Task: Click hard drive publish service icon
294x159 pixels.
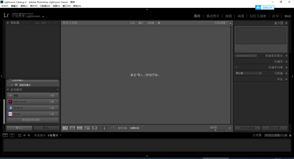Action: [x=10, y=96]
